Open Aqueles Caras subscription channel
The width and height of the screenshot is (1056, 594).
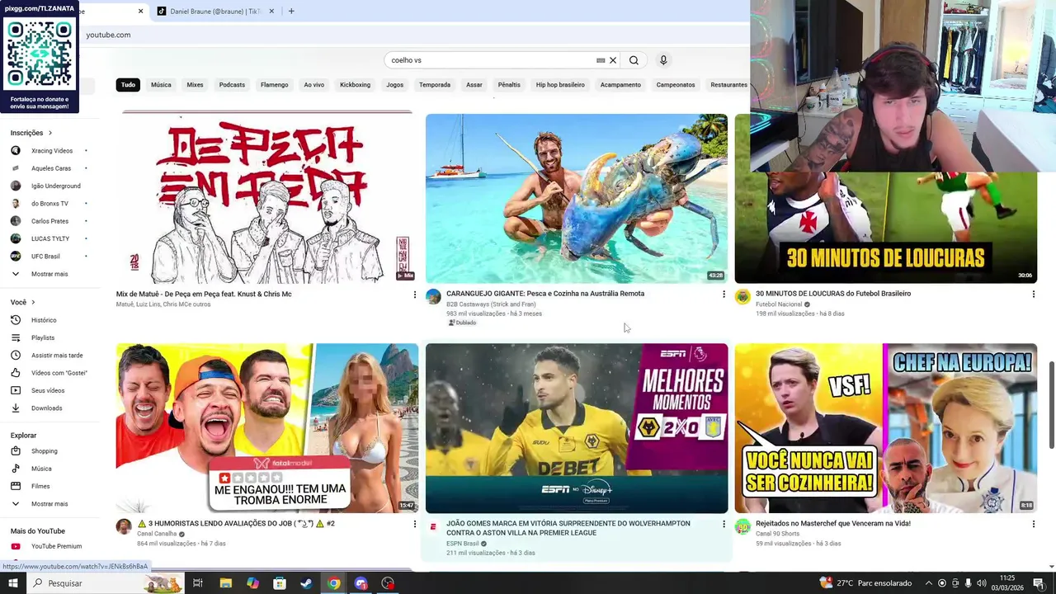[51, 168]
